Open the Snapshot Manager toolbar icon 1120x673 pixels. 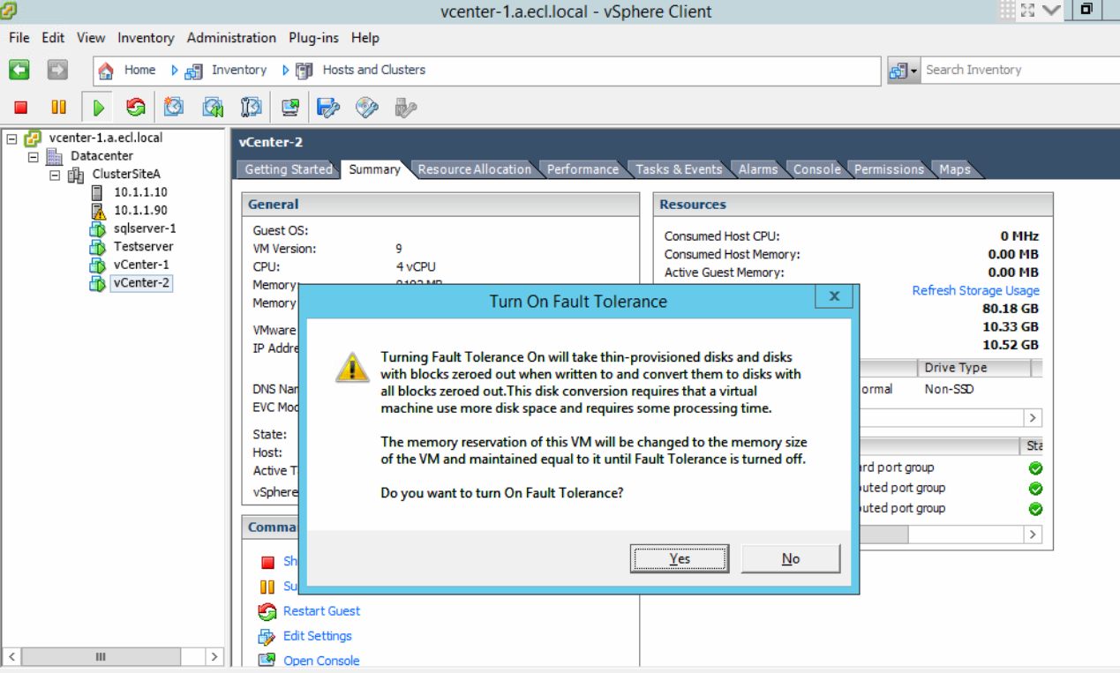pyautogui.click(x=252, y=108)
